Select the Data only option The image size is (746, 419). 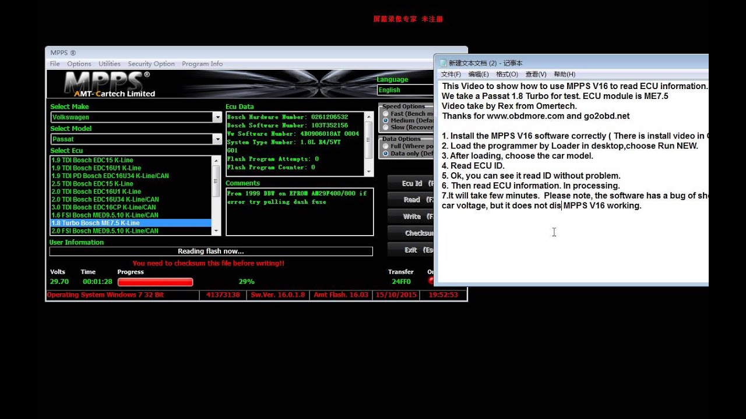click(385, 154)
